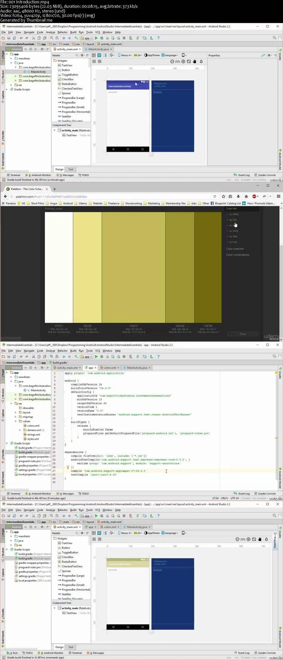Click the browser home icon
Viewport: 283px width, 660px height.
pyautogui.click(x=246, y=196)
